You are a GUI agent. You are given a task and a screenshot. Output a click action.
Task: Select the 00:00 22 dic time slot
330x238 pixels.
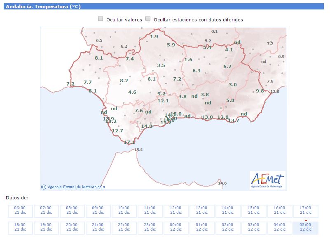coord(176,227)
